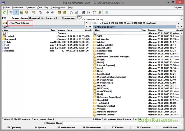Open the Справка menu
Image resolution: width=185 pixels, height=131 pixels.
[x=178, y=7]
